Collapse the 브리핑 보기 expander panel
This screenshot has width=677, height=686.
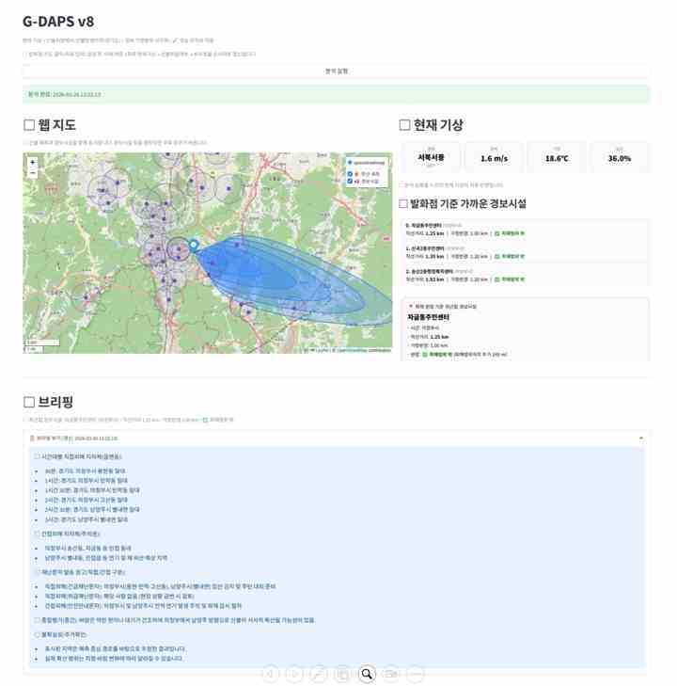[640, 439]
